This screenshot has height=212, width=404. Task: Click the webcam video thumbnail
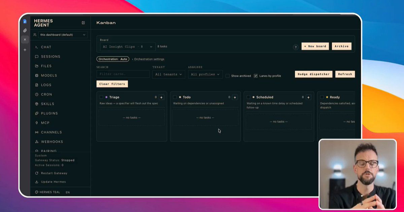[x=358, y=174]
